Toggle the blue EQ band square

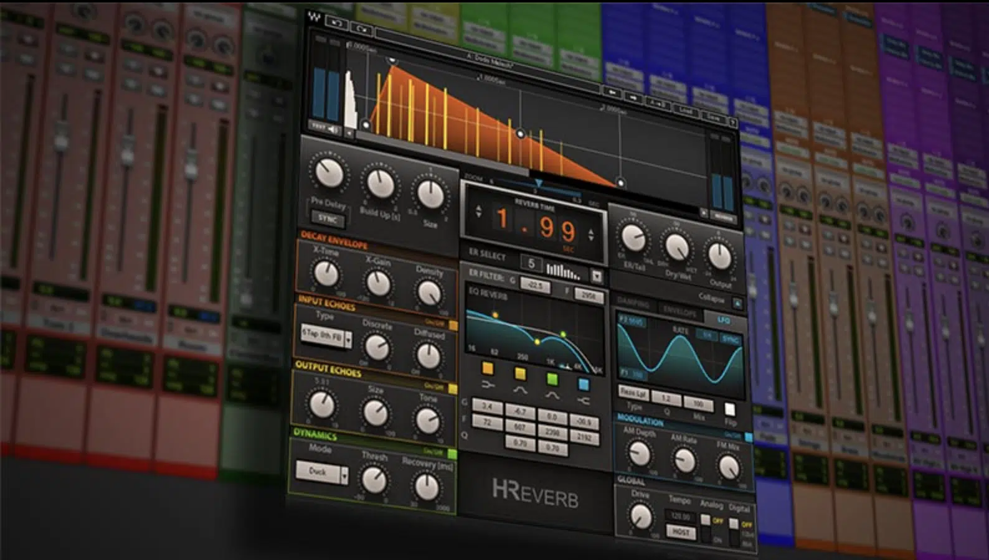584,385
